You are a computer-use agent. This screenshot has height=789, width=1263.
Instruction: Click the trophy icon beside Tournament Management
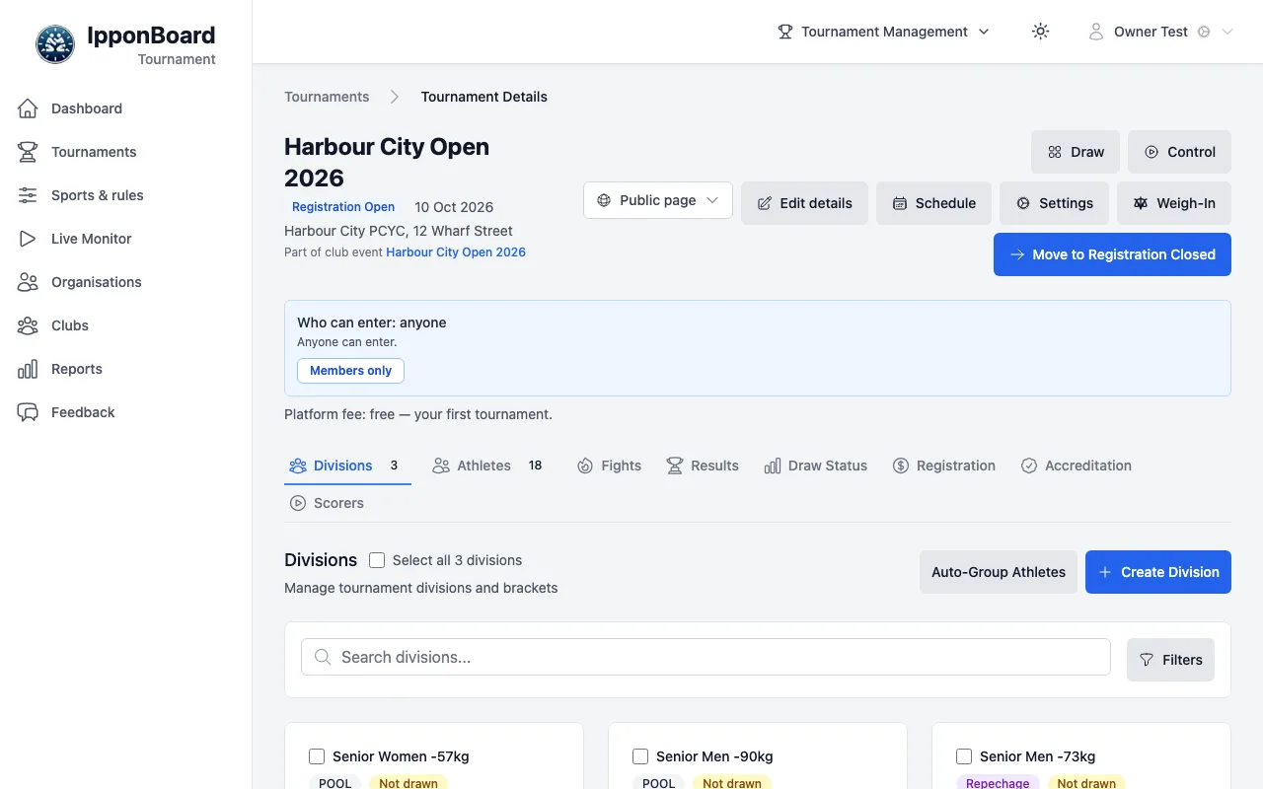coord(785,32)
